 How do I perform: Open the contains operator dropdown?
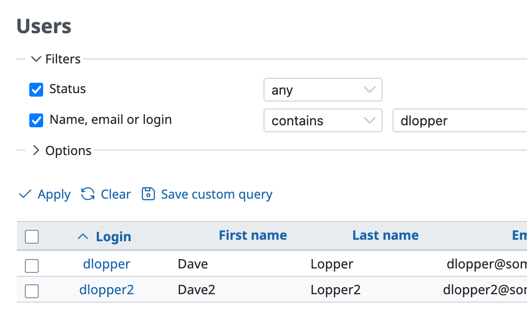click(x=323, y=121)
